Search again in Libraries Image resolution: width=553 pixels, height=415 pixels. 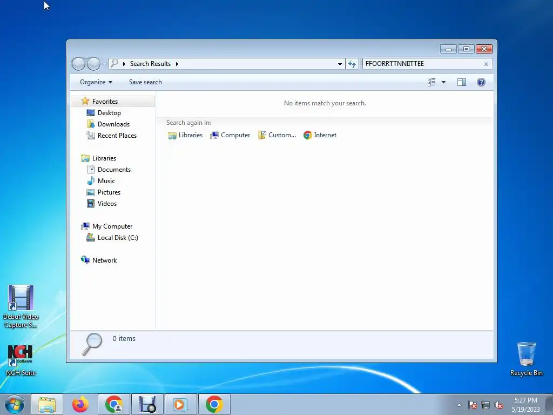185,135
